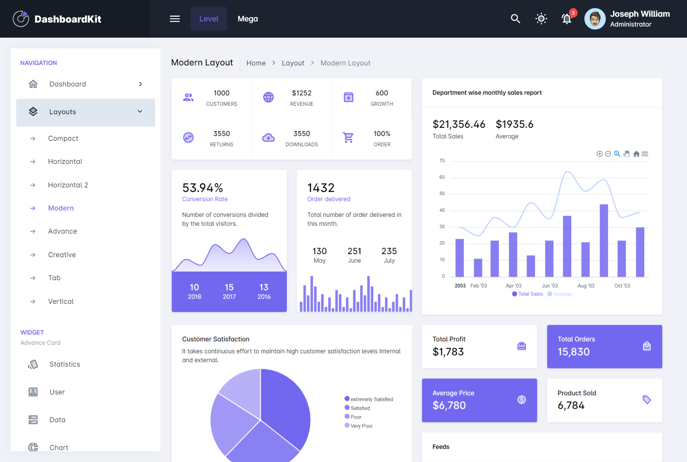Open the Horizontal 2 layout link
687x462 pixels.
coord(68,185)
